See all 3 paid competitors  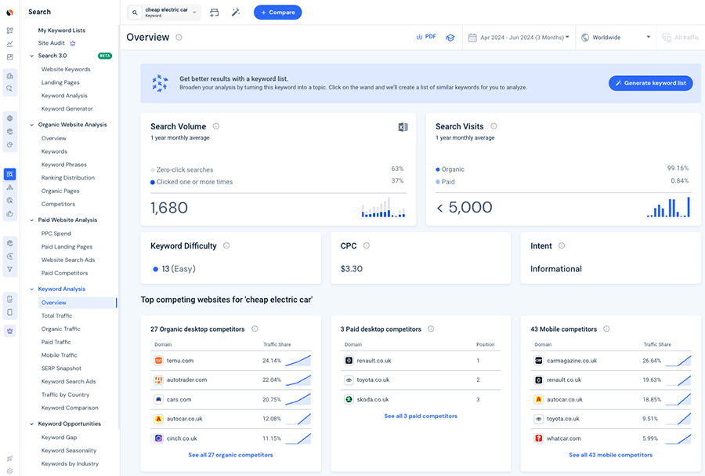click(x=421, y=416)
